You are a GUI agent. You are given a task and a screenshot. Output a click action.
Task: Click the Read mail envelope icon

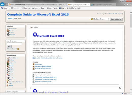tap(23, 8)
